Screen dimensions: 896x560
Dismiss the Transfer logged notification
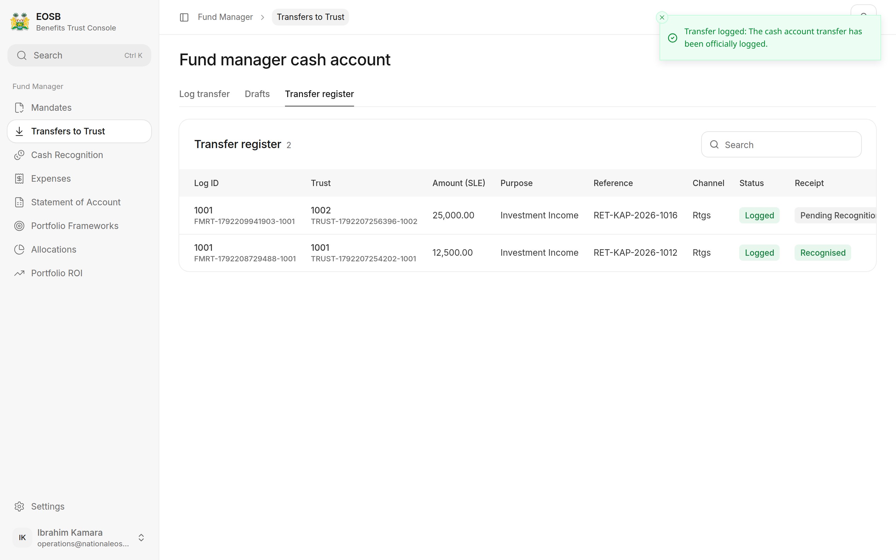(662, 17)
